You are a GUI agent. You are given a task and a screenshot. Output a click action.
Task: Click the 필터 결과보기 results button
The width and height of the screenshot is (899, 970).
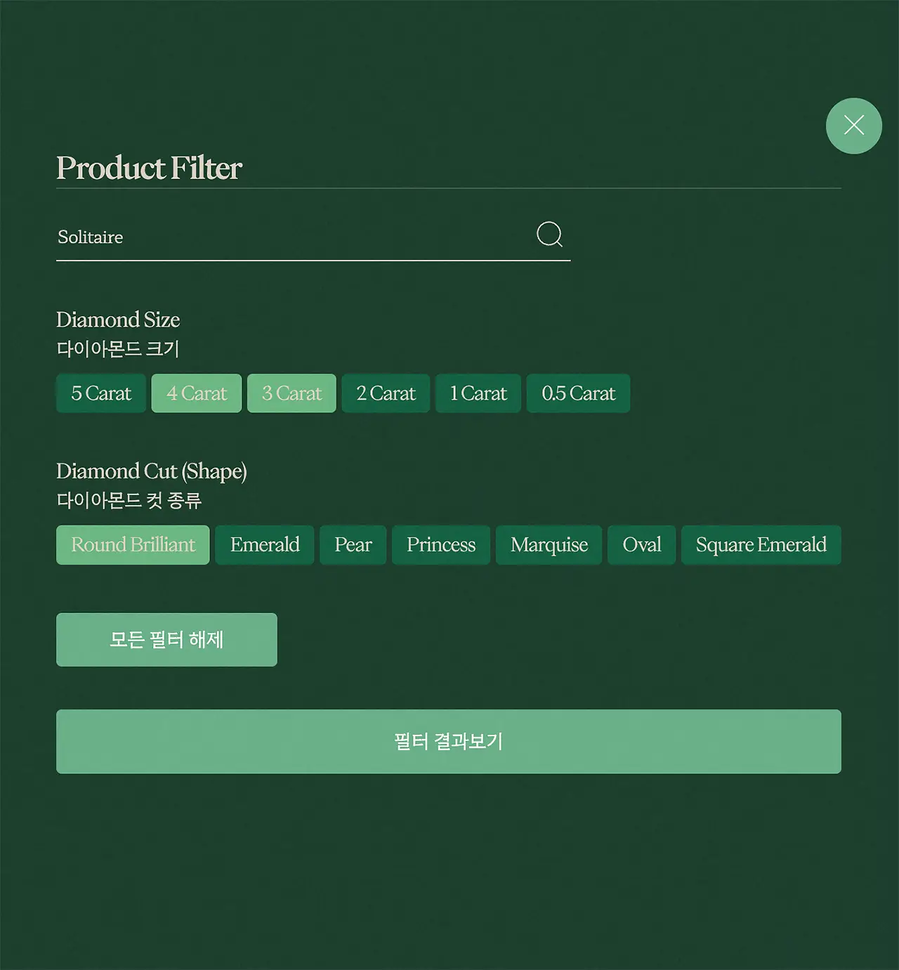tap(448, 741)
